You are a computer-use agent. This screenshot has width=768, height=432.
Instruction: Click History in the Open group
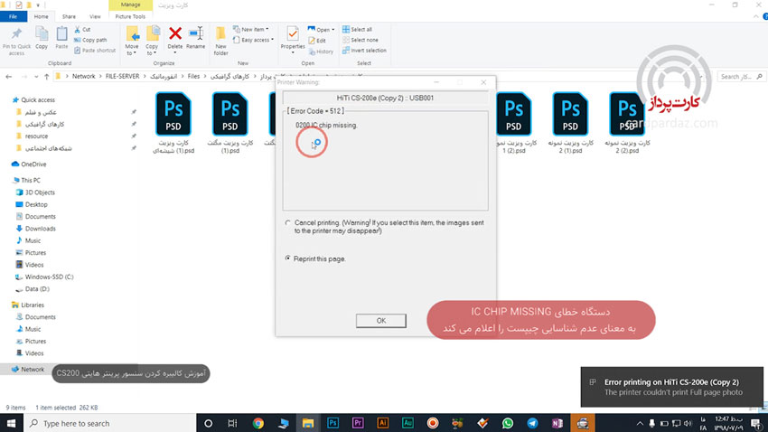(x=321, y=51)
